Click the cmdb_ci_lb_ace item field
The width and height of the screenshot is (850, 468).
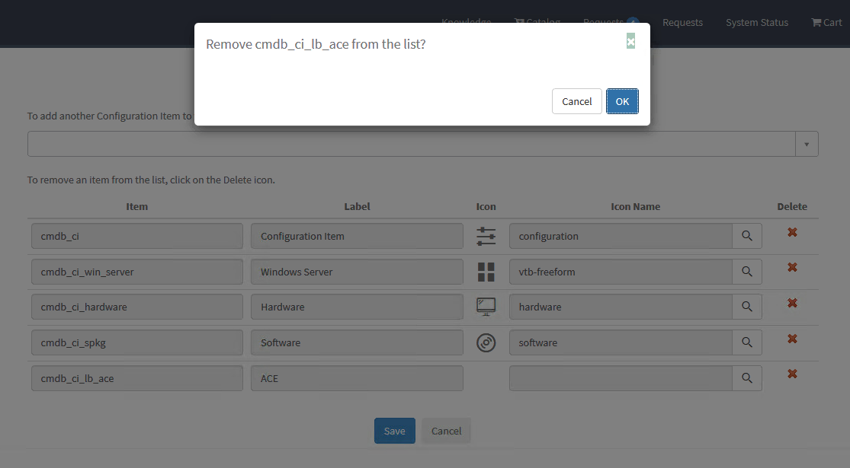(x=137, y=377)
